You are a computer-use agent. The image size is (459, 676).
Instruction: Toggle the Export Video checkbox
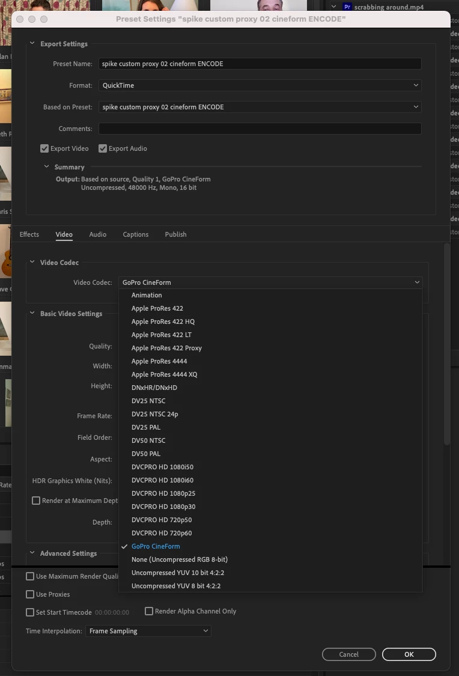point(44,148)
